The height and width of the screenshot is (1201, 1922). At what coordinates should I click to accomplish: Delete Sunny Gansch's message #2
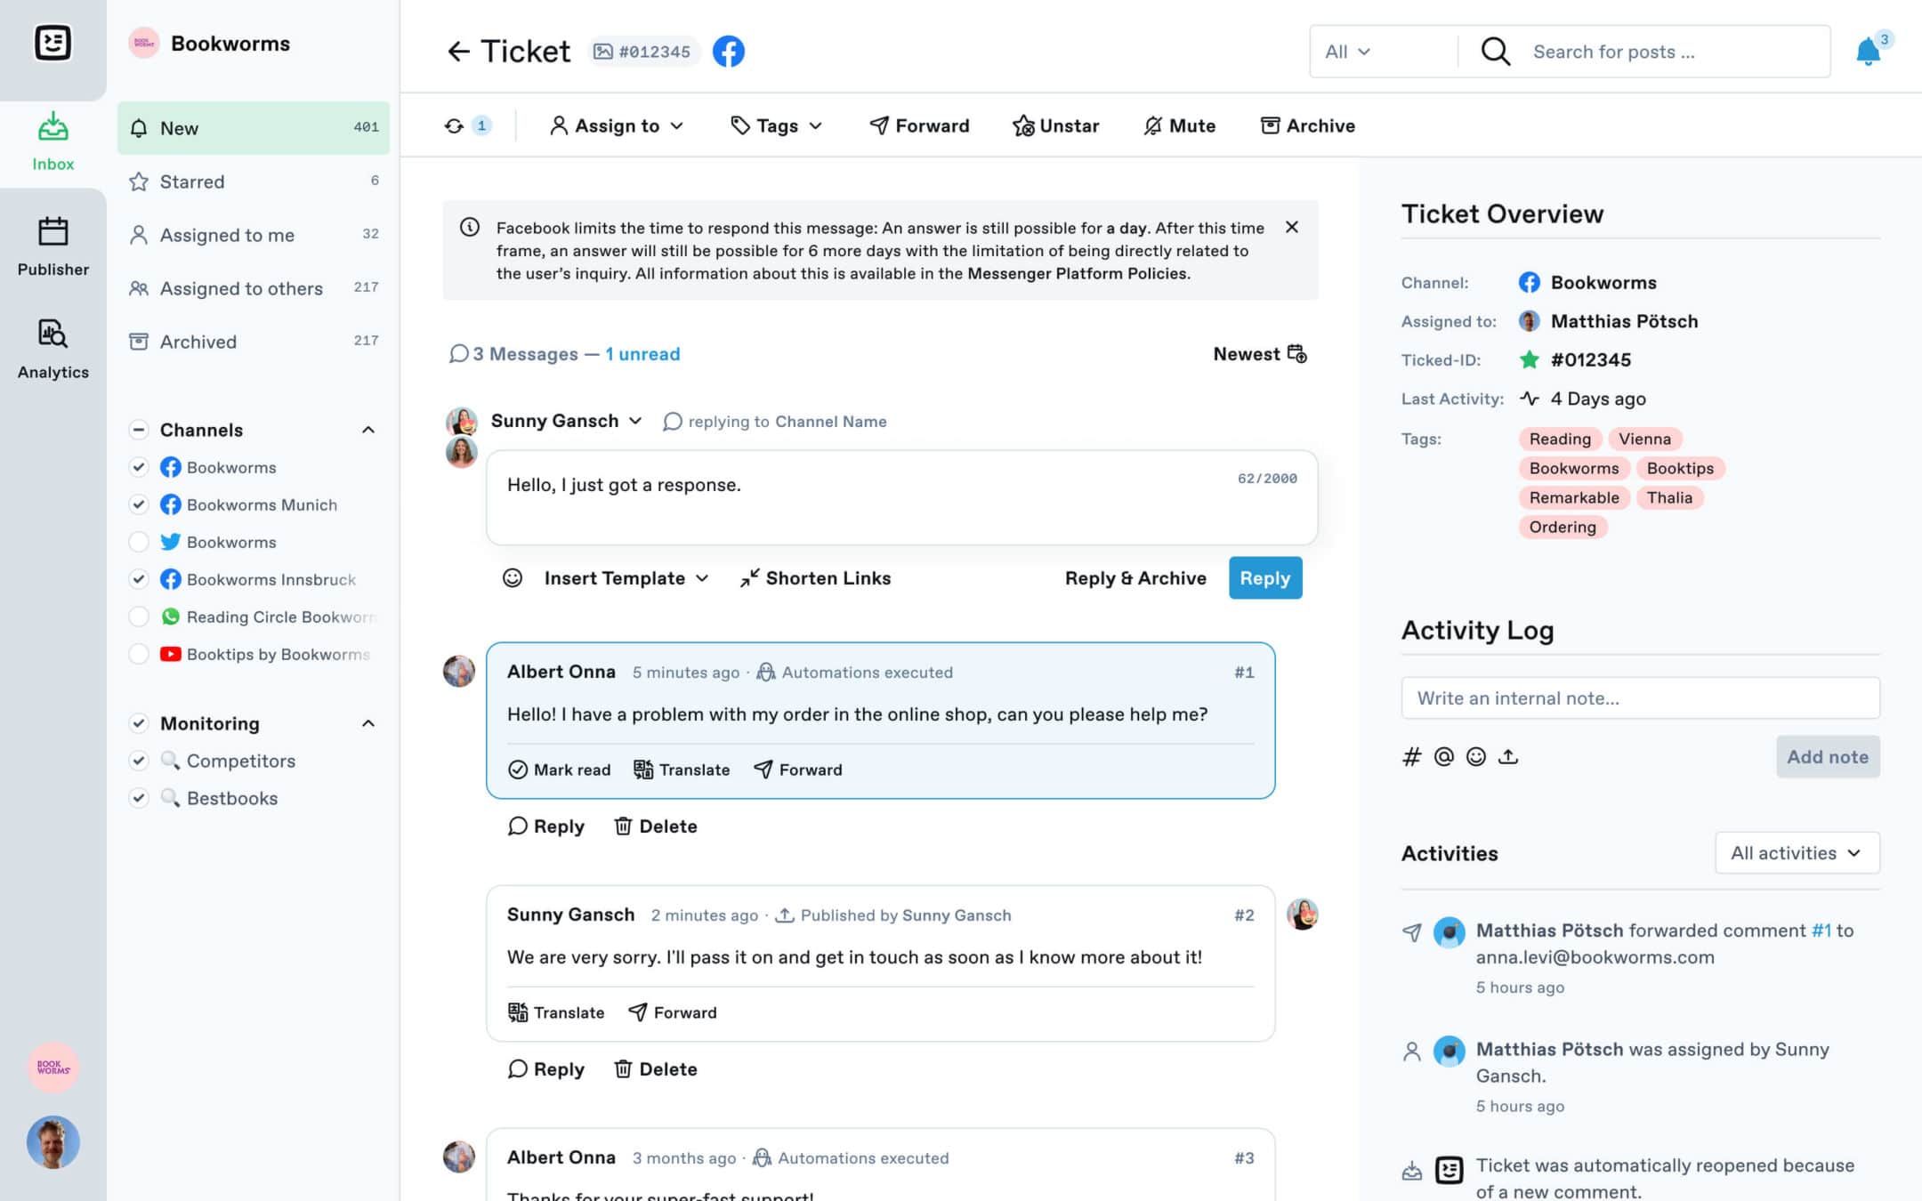656,1069
